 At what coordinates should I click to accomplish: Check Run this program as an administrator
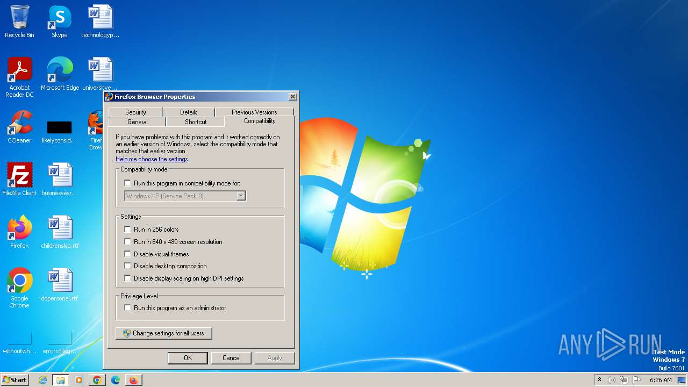[x=127, y=308]
